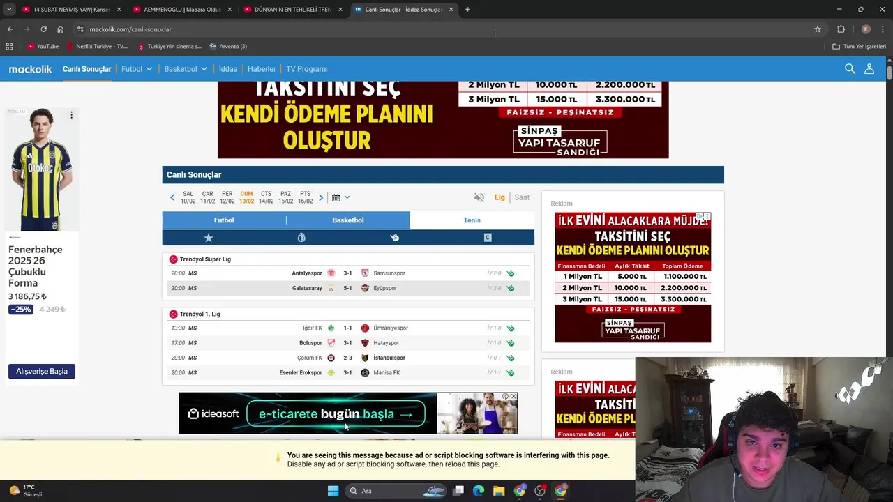Go to next days with right arrow

pos(321,198)
